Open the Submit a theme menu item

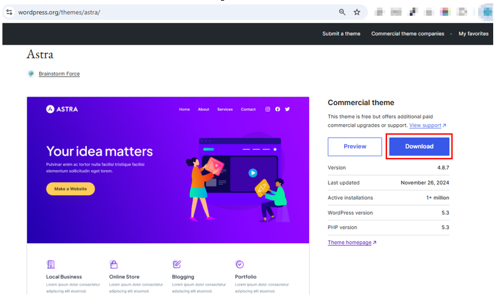[341, 34]
